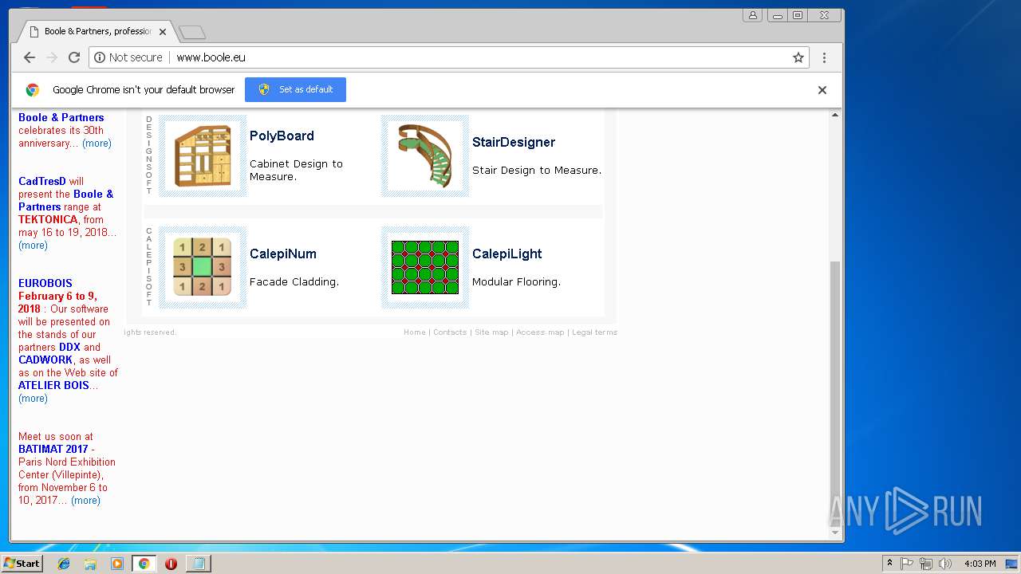Click the Contacts footer link
The image size is (1021, 574).
450,332
